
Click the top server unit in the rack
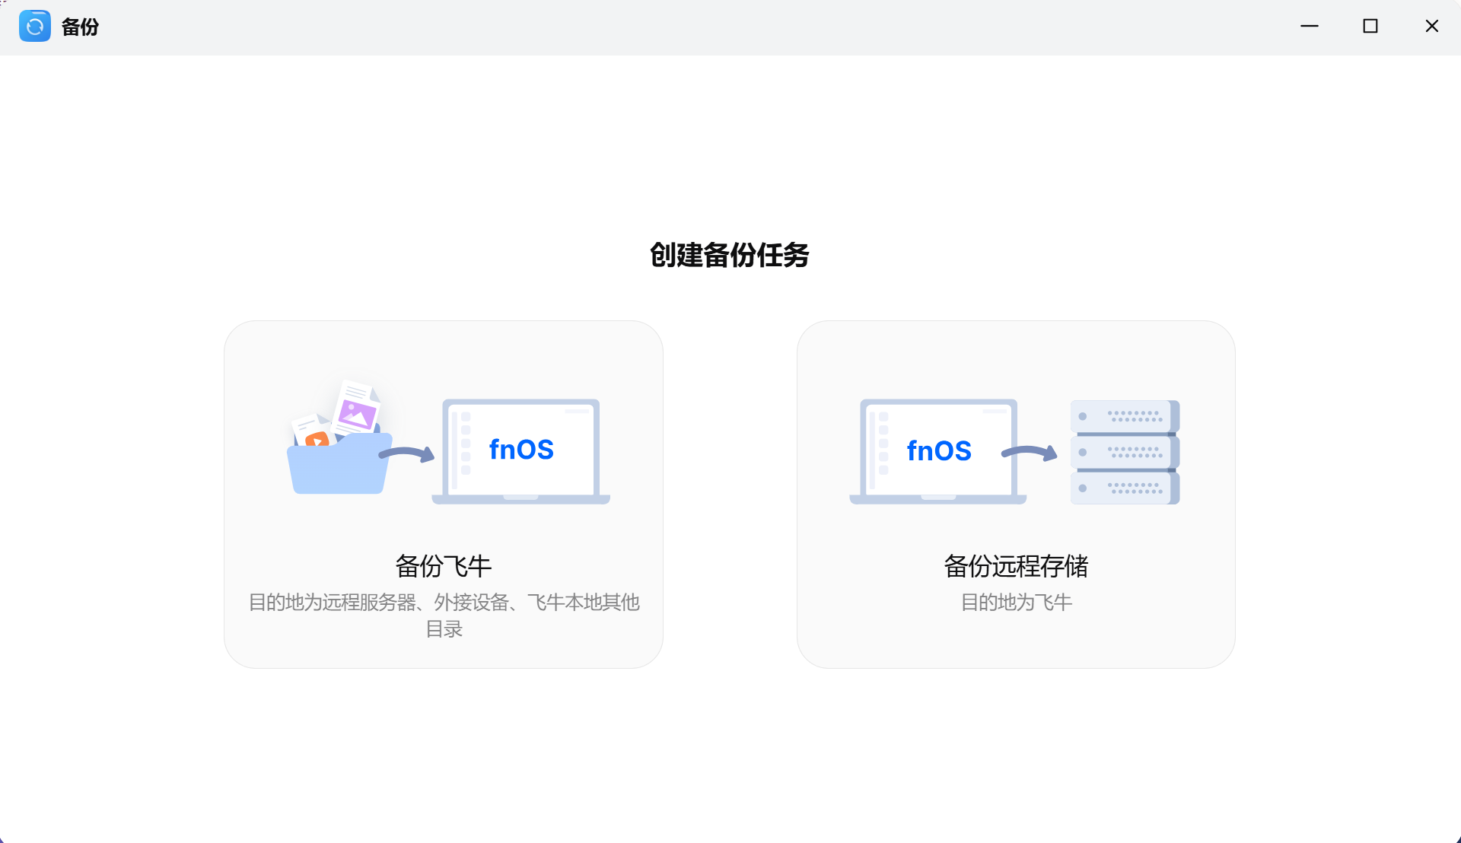[x=1124, y=416]
